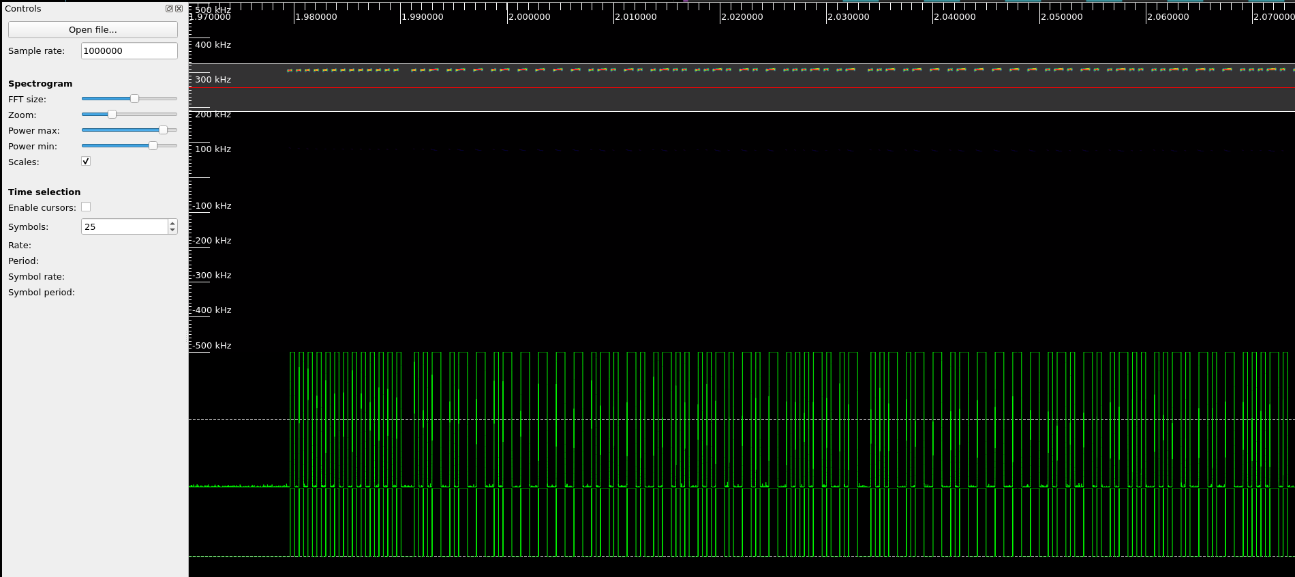Click the 2.060000 time scale marker
The image size is (1295, 577).
pos(1168,17)
